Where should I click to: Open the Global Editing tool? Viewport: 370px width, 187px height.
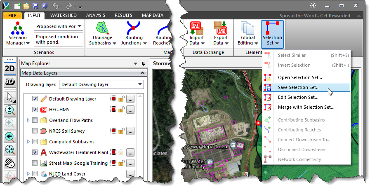(248, 34)
